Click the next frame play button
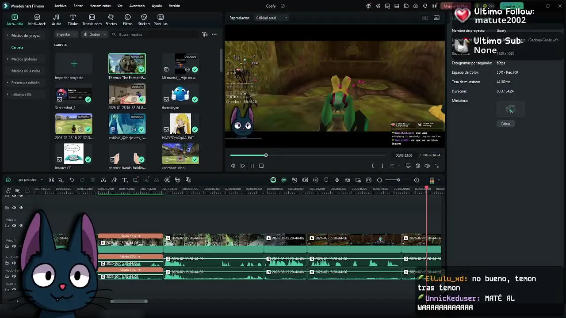The height and width of the screenshot is (318, 566). (x=243, y=166)
